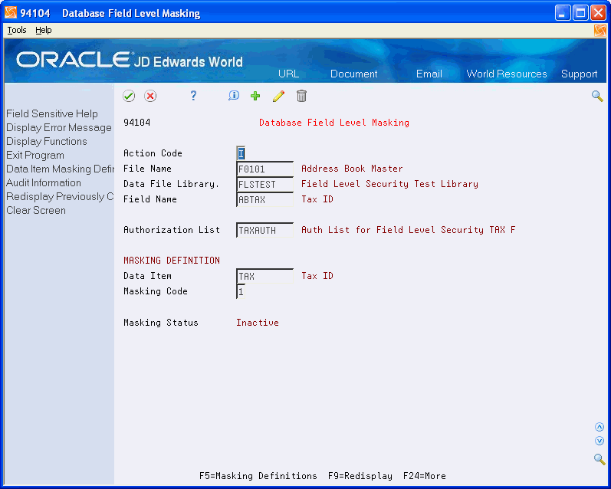Click the red X cancel icon
Screen dimensions: 611x489
click(x=150, y=96)
